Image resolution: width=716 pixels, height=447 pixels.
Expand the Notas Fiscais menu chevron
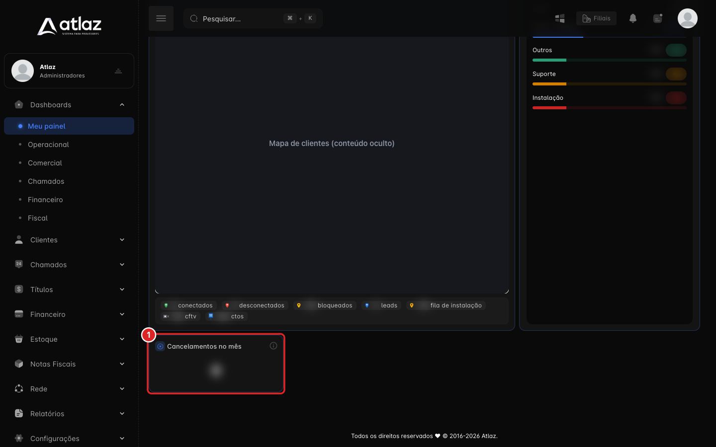click(x=122, y=364)
